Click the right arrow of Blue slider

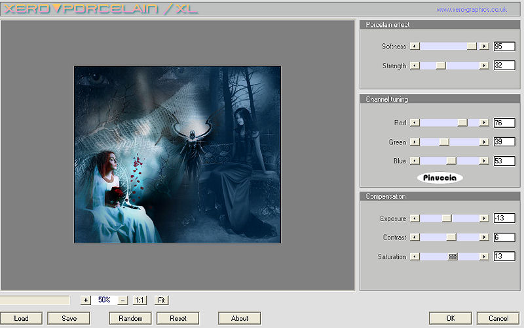(484, 161)
